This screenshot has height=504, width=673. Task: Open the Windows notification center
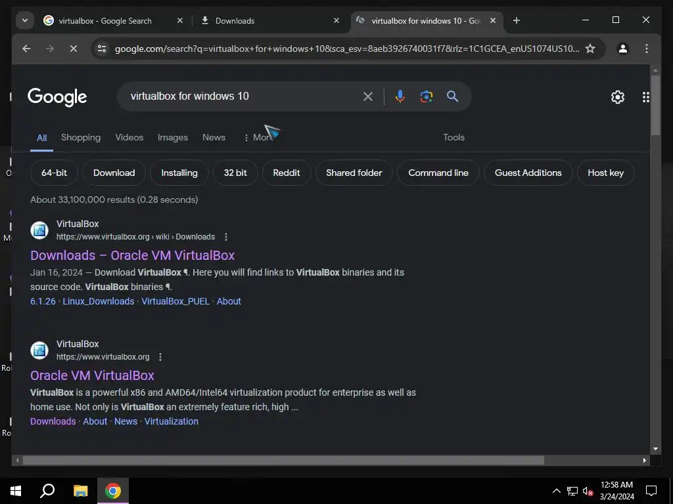651,491
